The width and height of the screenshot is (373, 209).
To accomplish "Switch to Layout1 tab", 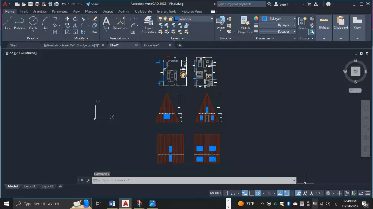I will point(29,186).
